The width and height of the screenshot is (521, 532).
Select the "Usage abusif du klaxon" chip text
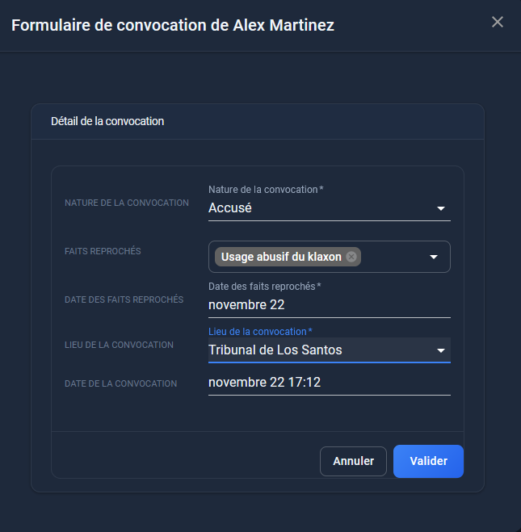[281, 257]
